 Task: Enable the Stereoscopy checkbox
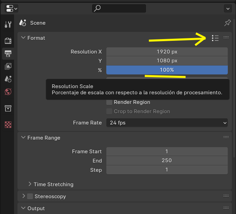click(30, 197)
